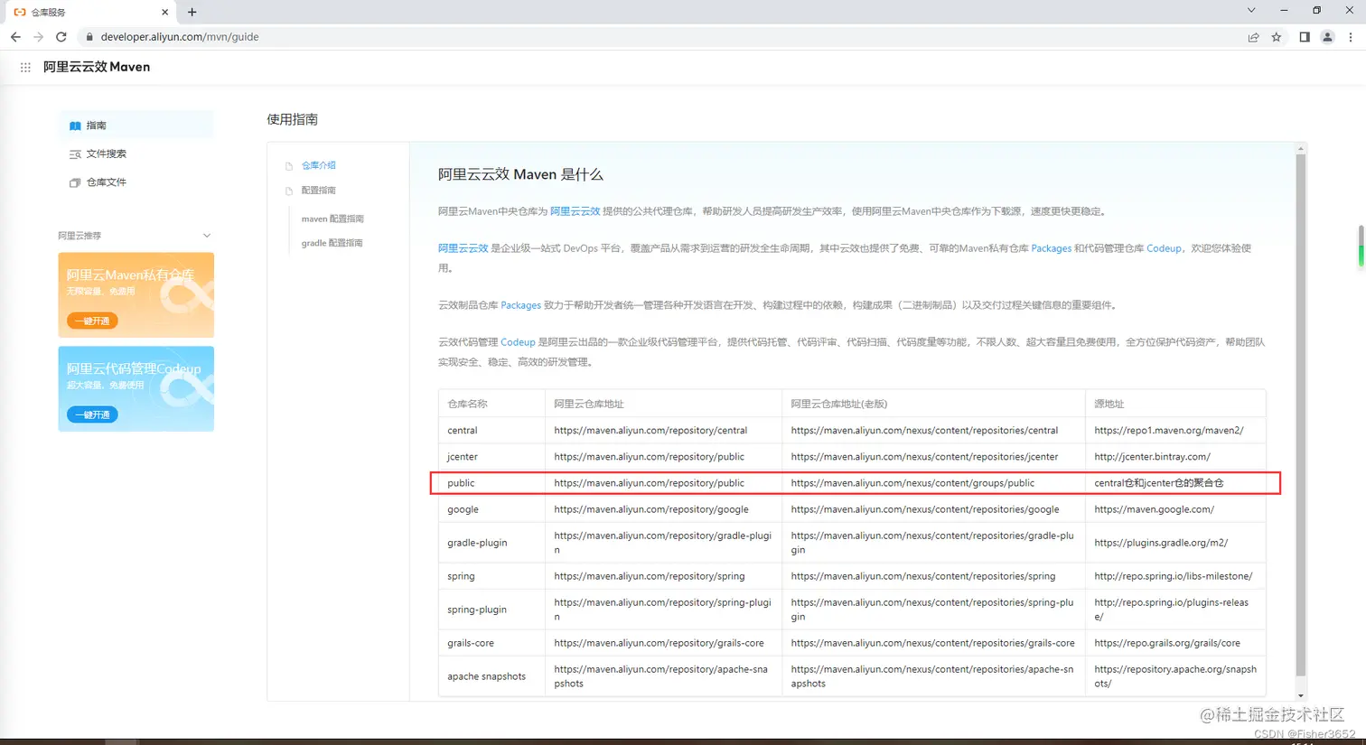This screenshot has height=745, width=1366.
Task: Select 指南 in the left sidebar
Action: pos(136,126)
